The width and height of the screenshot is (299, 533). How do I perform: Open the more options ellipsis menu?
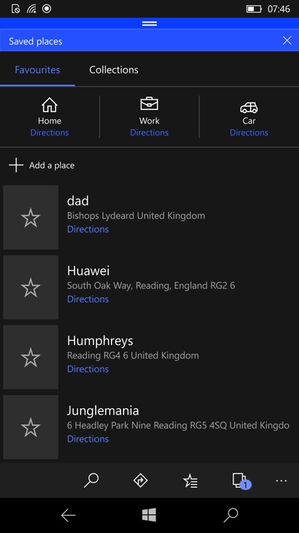(281, 480)
